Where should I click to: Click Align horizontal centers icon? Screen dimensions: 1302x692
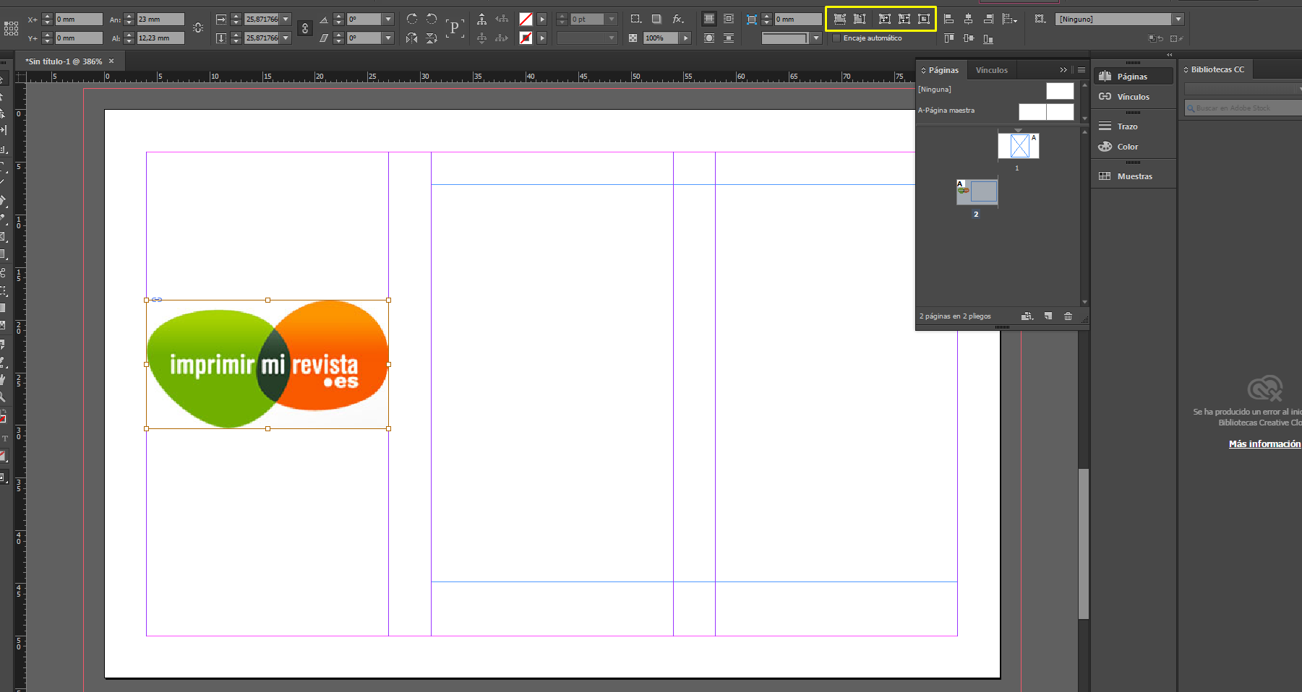pyautogui.click(x=969, y=19)
